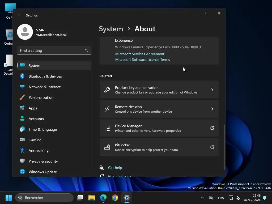The image size is (272, 204).
Task: Open Task View from the taskbar
Action: pos(80,198)
